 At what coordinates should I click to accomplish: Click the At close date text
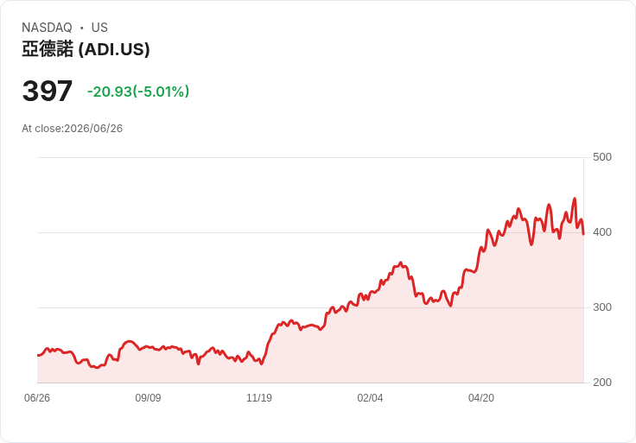pos(73,129)
